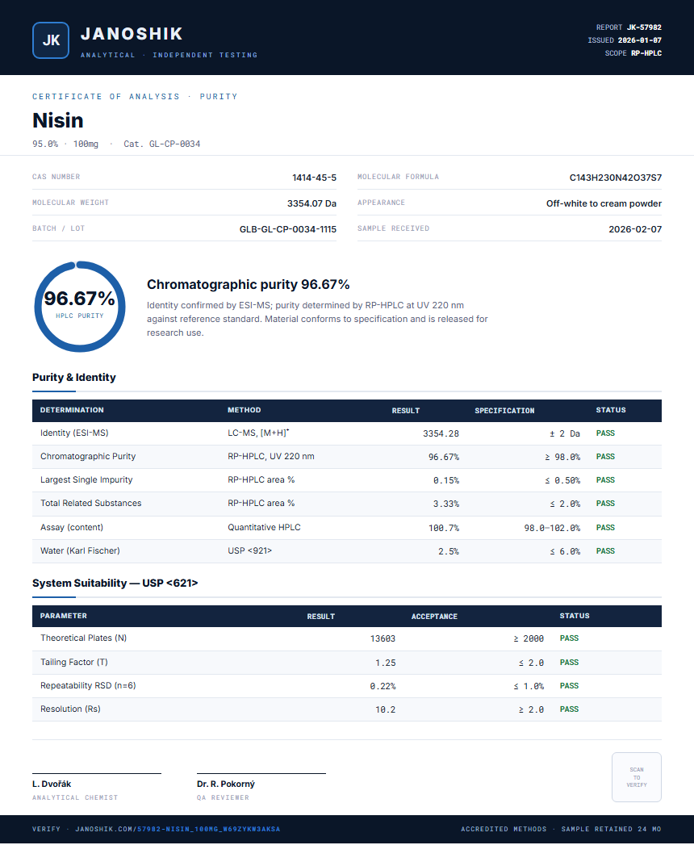This screenshot has width=694, height=866.
Task: Select total related substances result 3.33%
Action: click(x=445, y=504)
